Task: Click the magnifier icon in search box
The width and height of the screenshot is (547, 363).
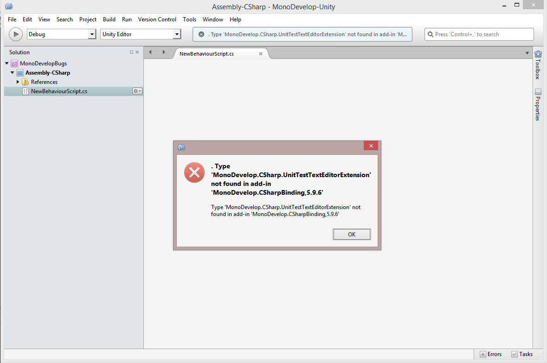Action: (x=431, y=34)
